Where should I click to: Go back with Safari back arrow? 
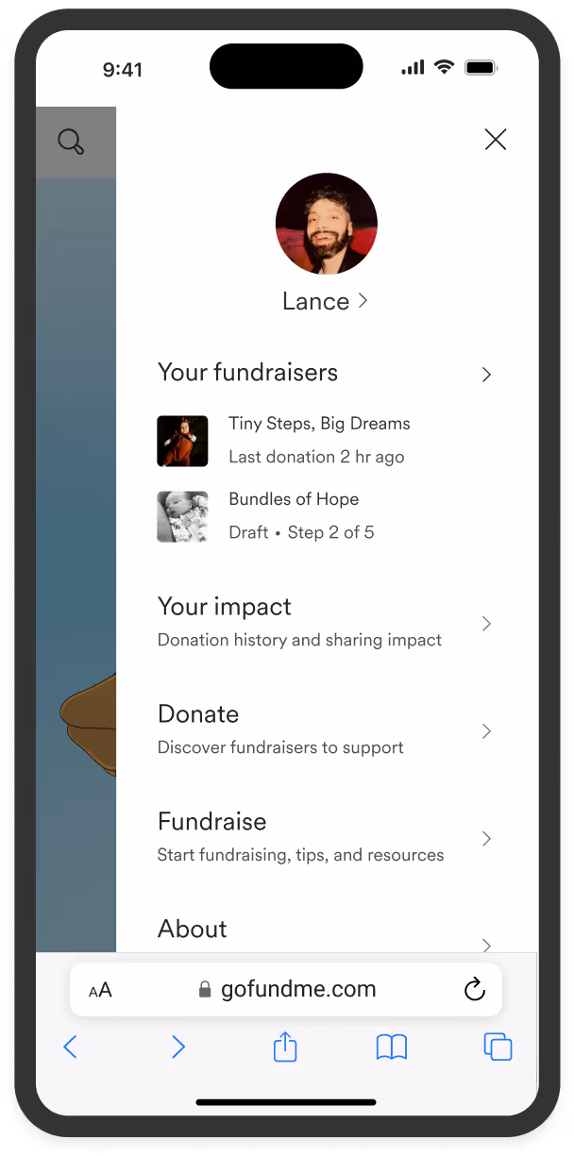70,1047
